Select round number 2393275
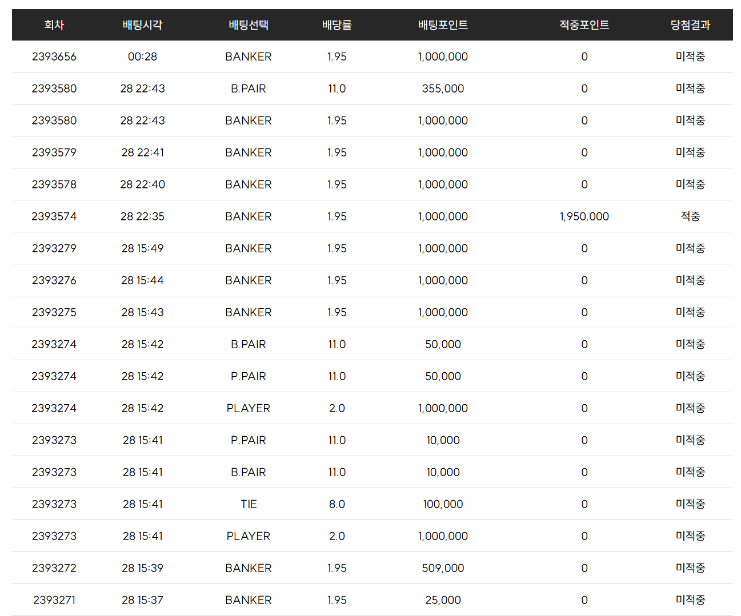This screenshot has height=616, width=741. click(54, 312)
